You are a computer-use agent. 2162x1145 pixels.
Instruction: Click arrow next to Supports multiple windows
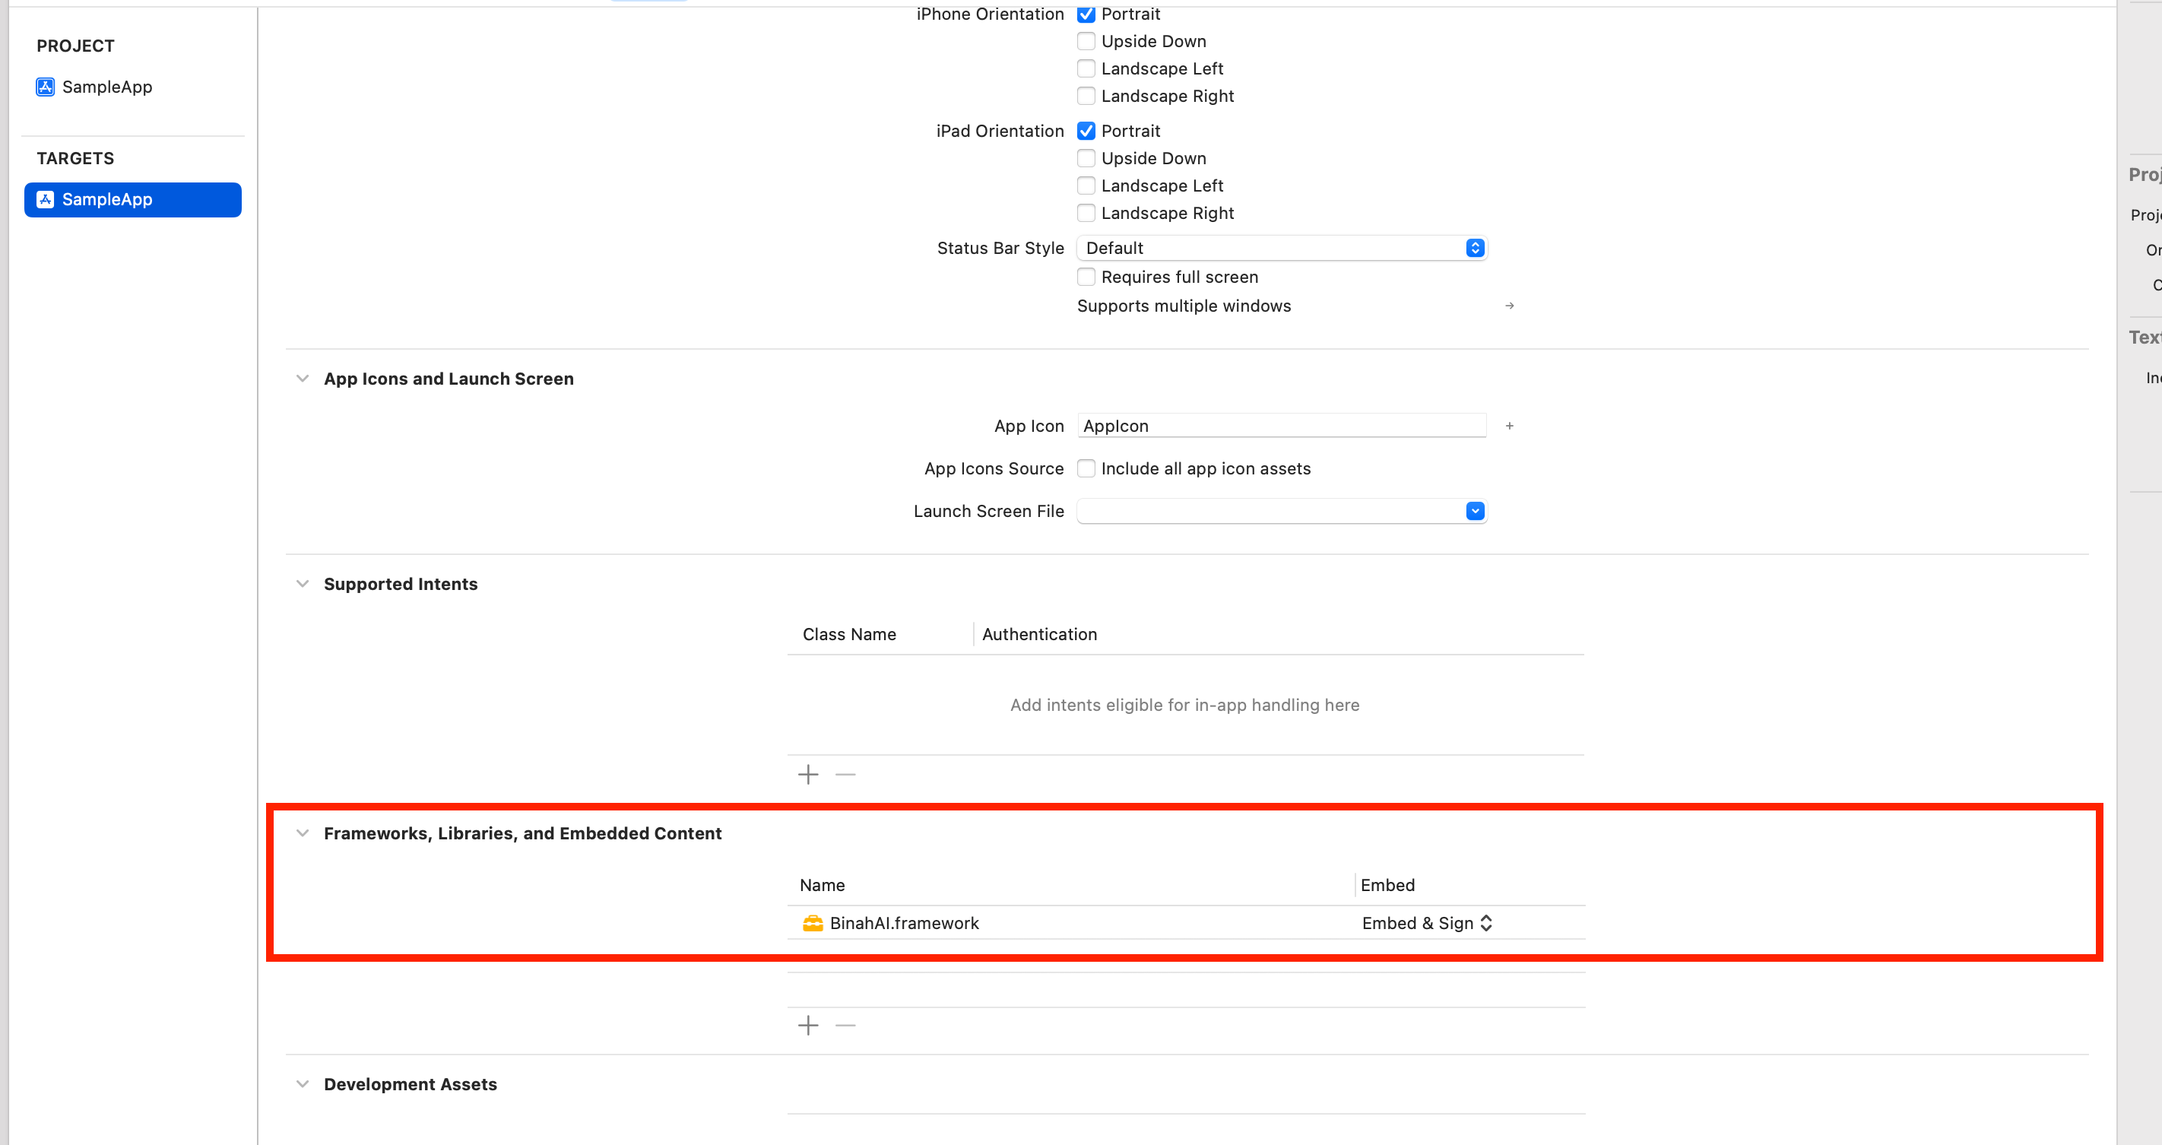[x=1509, y=306]
